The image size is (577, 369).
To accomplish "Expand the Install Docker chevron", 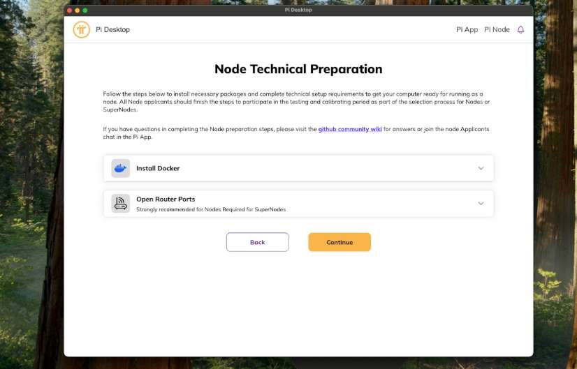I will pos(481,168).
